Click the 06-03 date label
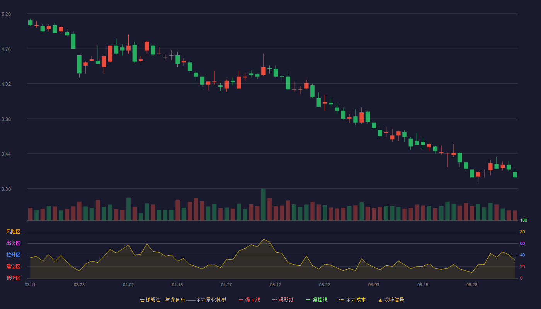This screenshot has width=541, height=309. point(374,285)
